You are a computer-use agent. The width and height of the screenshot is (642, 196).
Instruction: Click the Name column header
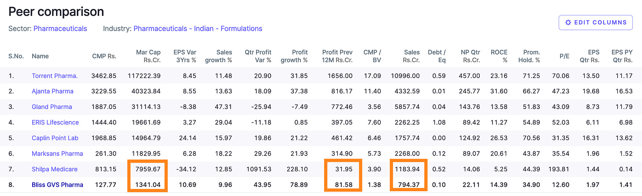40,56
